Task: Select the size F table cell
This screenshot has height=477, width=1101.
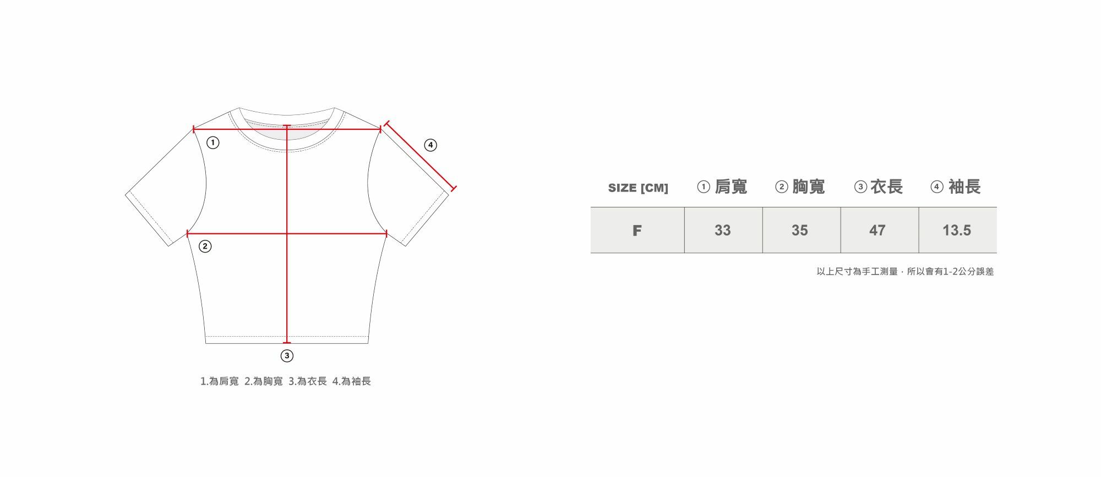Action: pyautogui.click(x=637, y=230)
